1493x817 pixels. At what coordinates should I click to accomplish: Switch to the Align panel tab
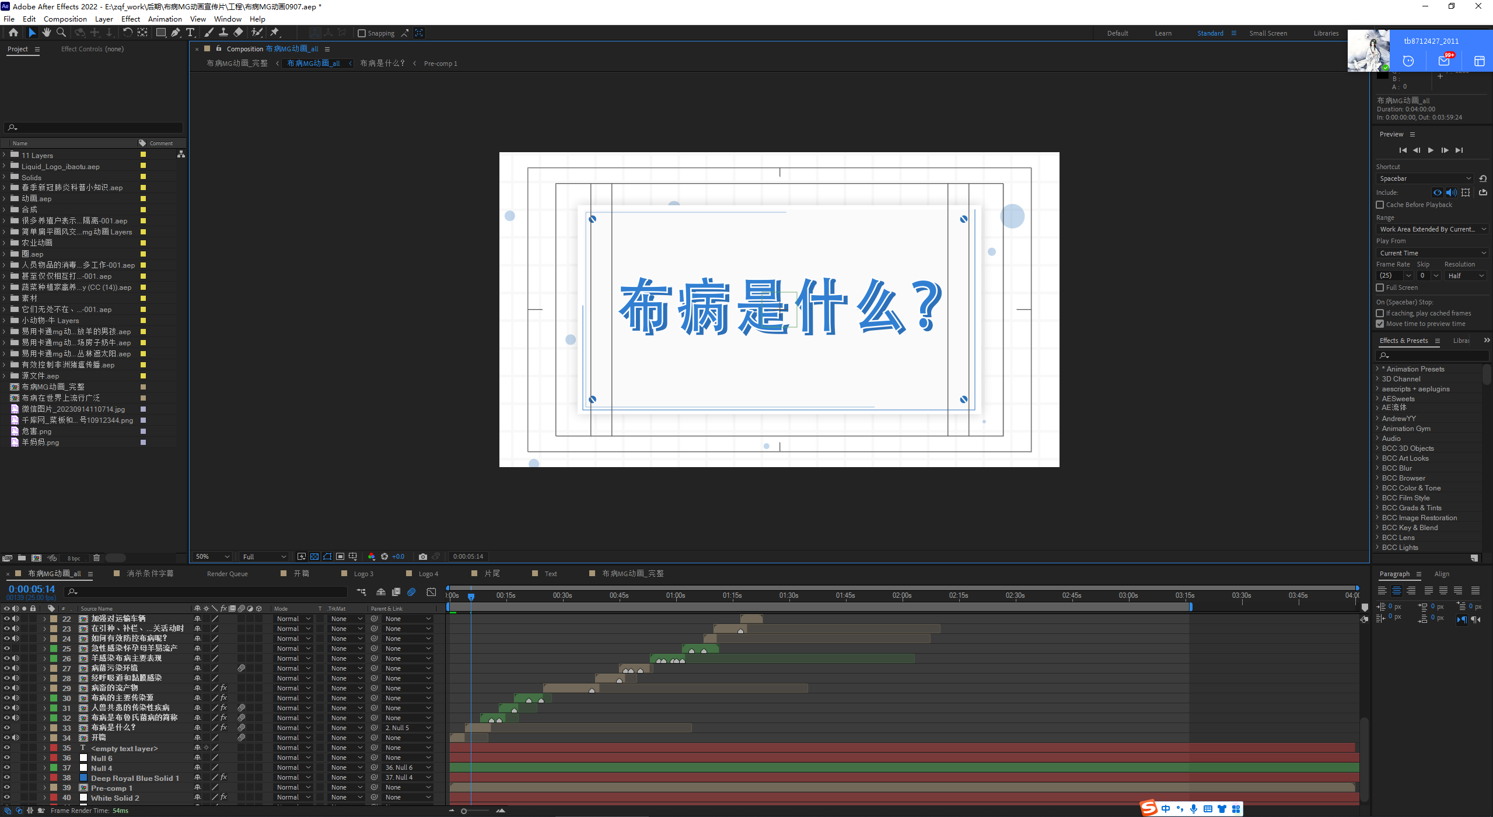(1442, 574)
